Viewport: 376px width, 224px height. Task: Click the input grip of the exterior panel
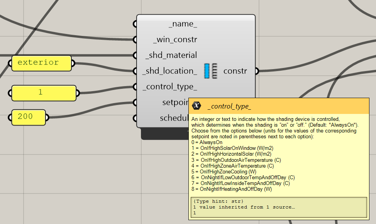10,63
